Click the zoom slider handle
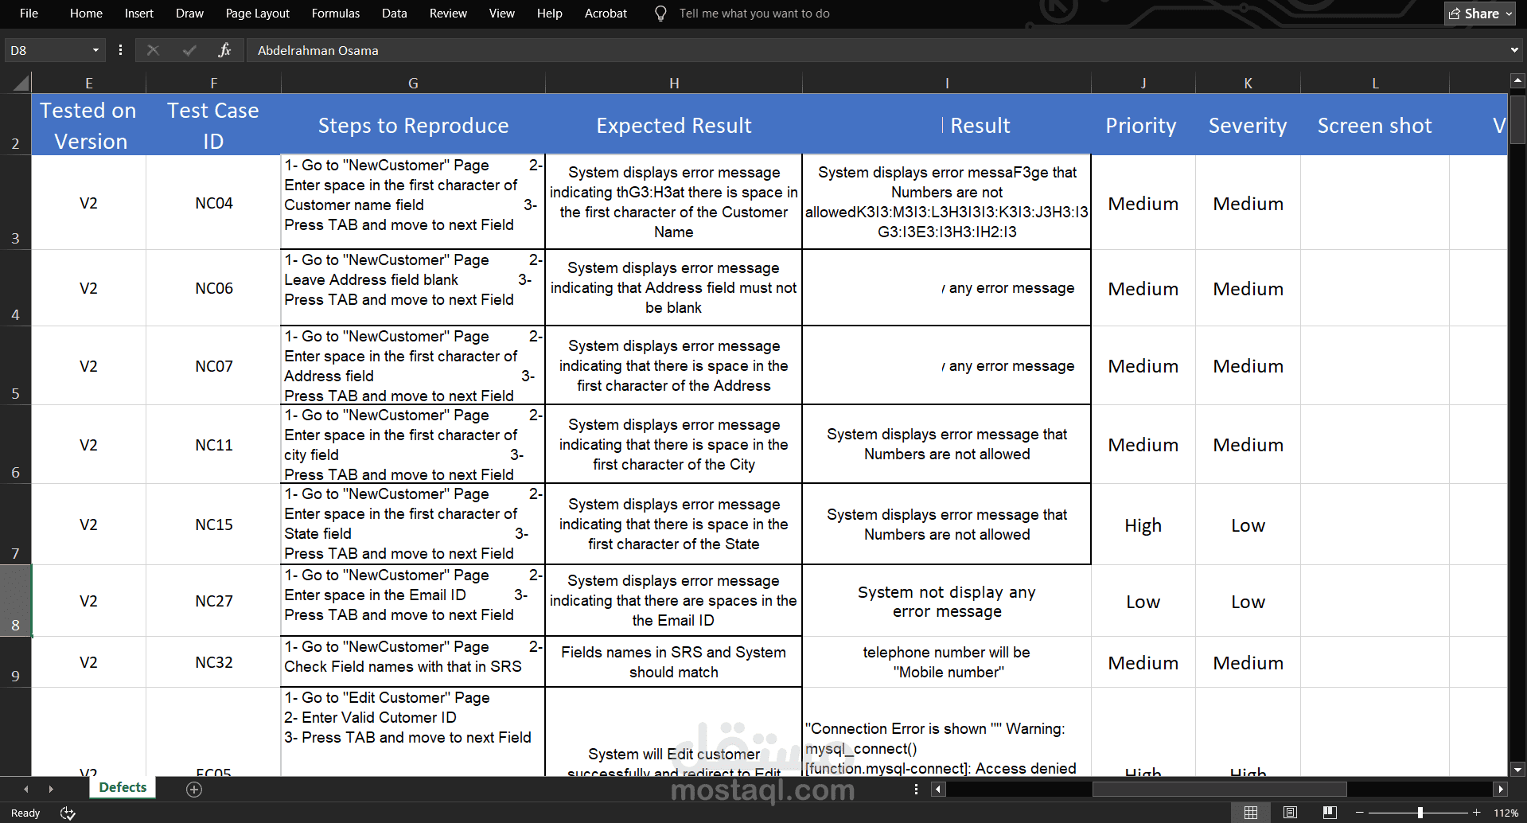 [1420, 813]
